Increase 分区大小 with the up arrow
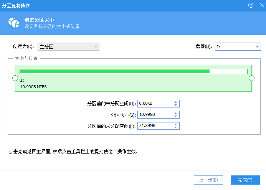 point(175,113)
